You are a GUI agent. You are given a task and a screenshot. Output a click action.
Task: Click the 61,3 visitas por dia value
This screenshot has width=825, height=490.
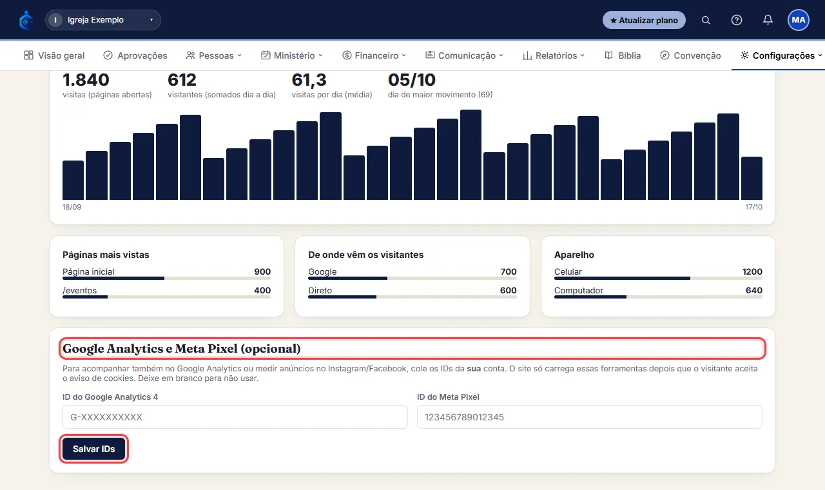tap(309, 80)
